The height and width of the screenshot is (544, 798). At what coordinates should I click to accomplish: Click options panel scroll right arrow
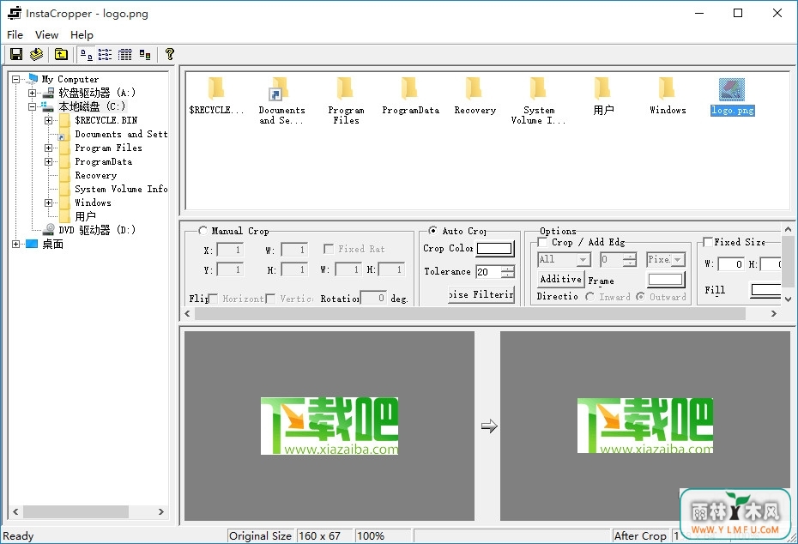(774, 313)
